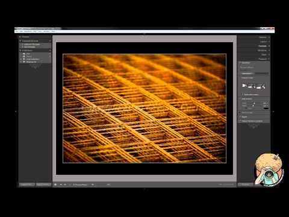
Task: Adjust the Slides duration slider
Action: click(253, 103)
